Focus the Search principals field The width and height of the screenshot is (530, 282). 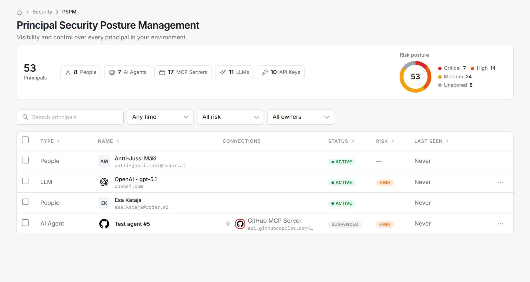pyautogui.click(x=70, y=117)
